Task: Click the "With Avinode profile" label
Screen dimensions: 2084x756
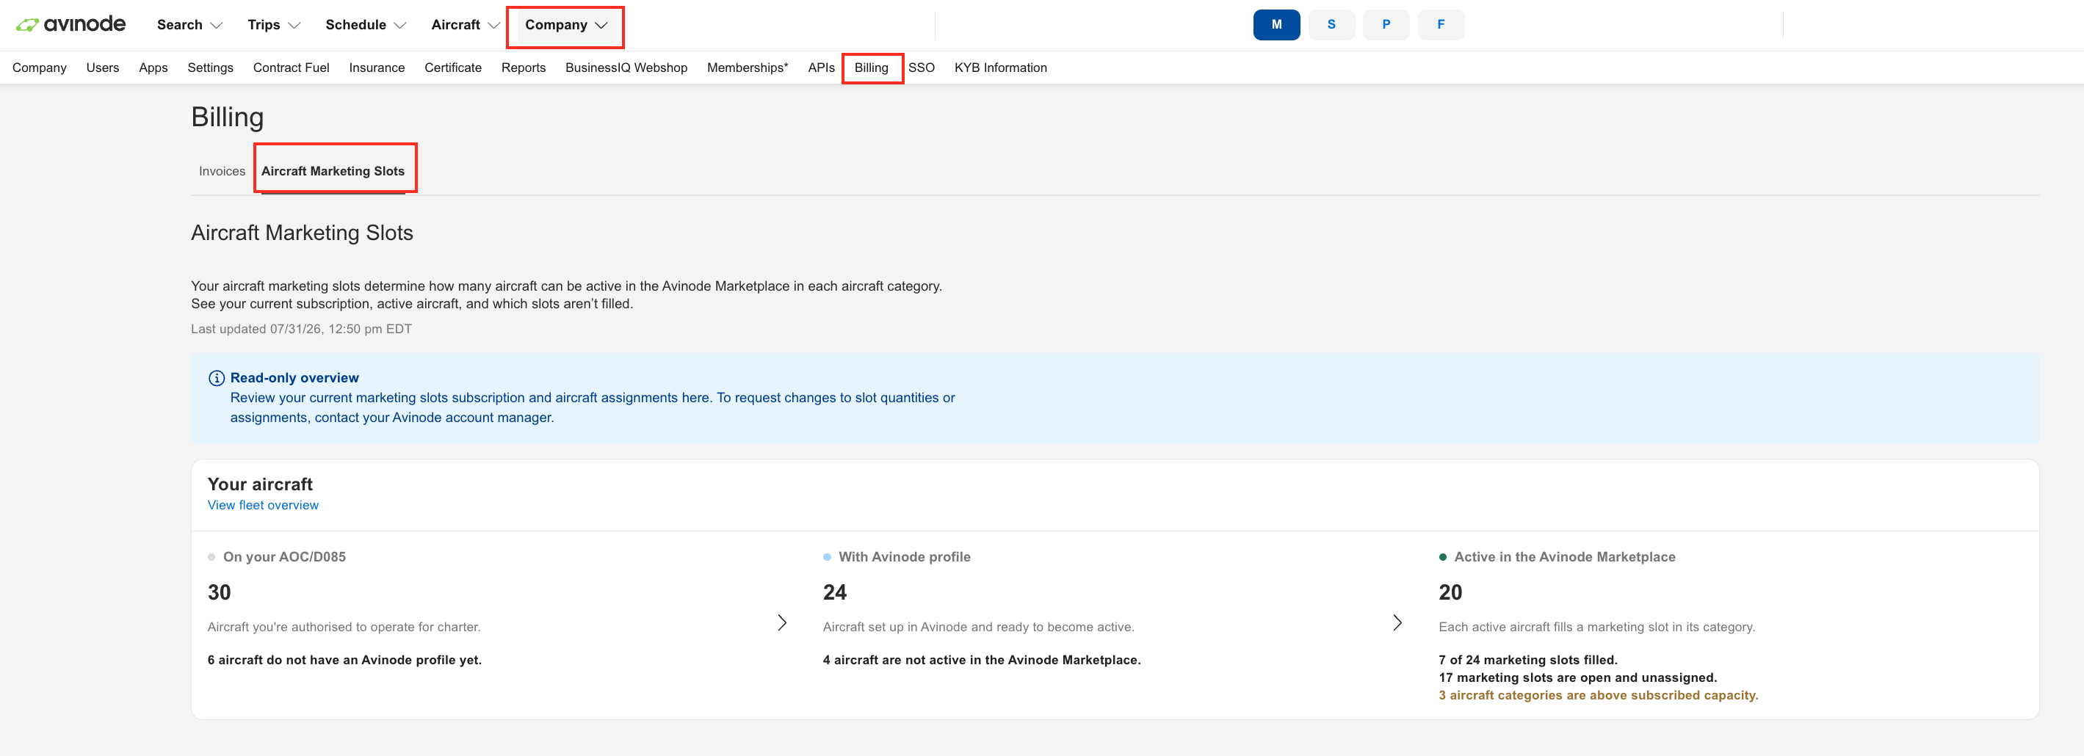Action: point(905,557)
